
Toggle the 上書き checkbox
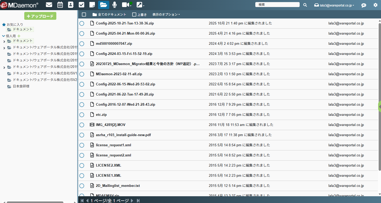point(134,15)
